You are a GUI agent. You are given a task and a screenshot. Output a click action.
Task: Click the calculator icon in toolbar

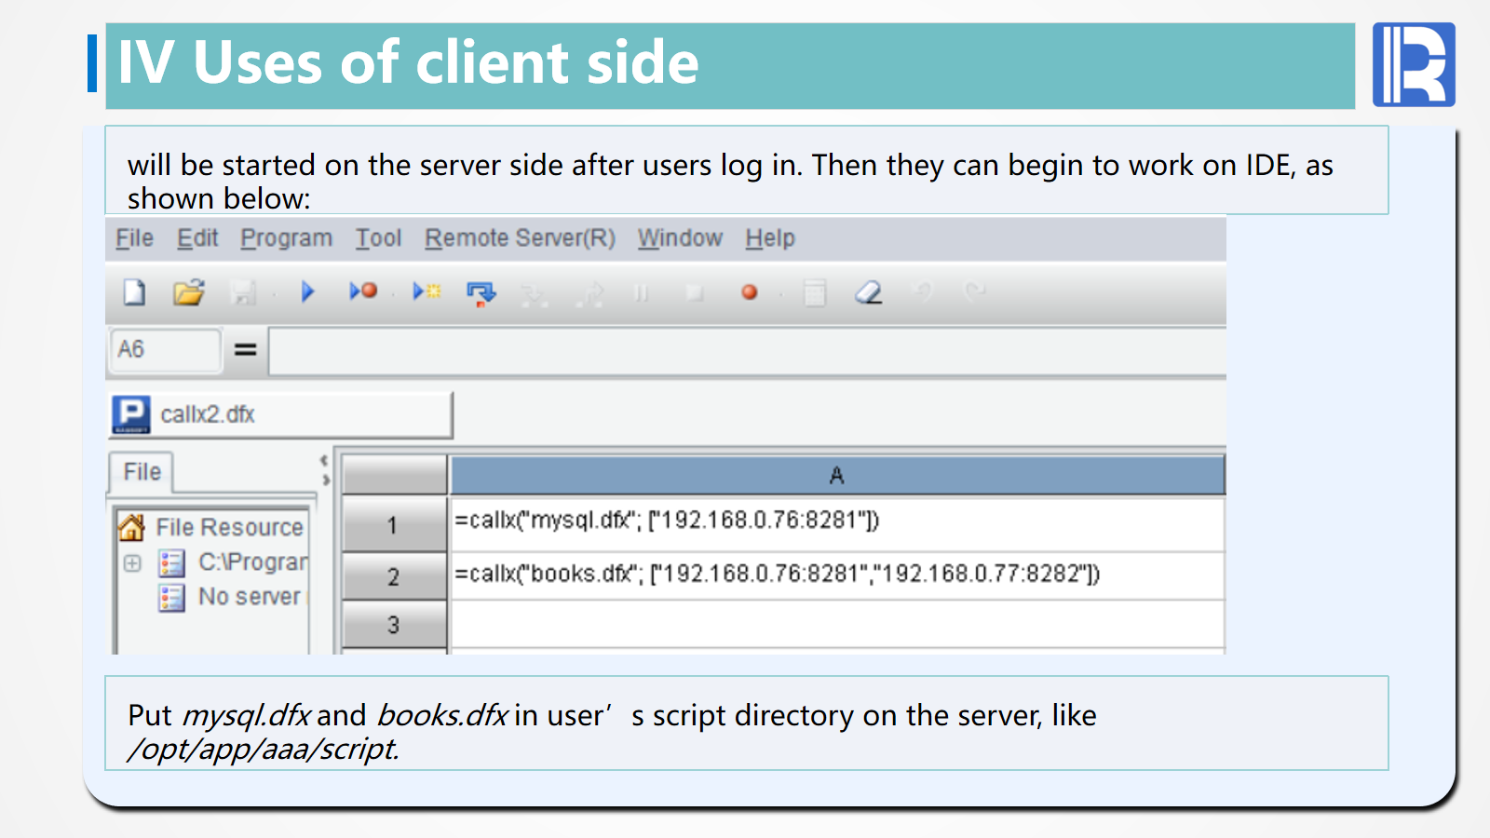point(815,293)
